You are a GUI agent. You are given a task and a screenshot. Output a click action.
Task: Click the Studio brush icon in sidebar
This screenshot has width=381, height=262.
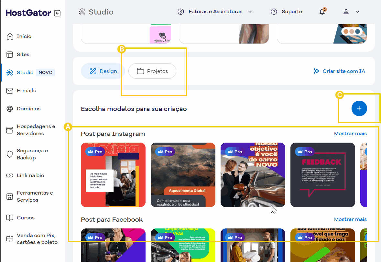coord(10,73)
